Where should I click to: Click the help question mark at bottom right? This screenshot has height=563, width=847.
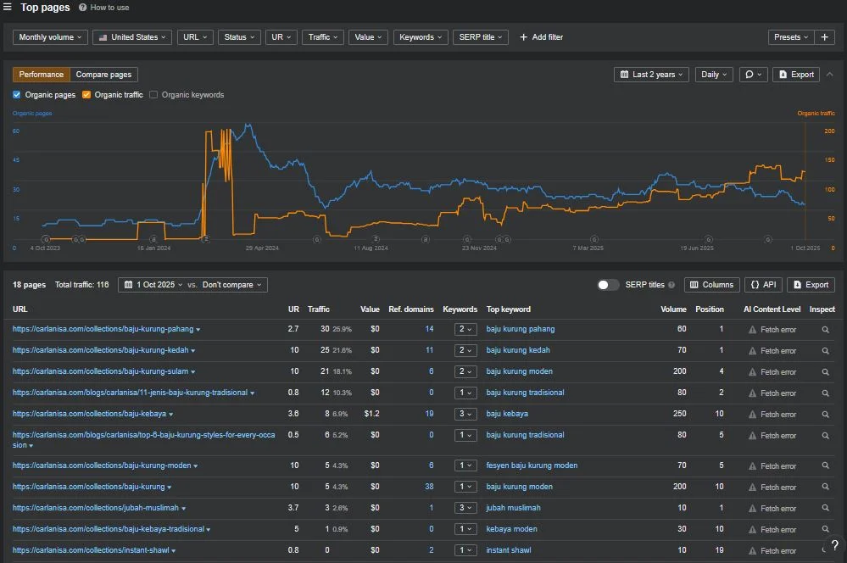click(x=834, y=545)
